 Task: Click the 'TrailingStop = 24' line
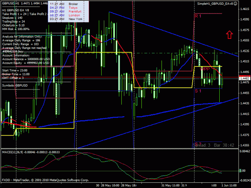coord(13,21)
